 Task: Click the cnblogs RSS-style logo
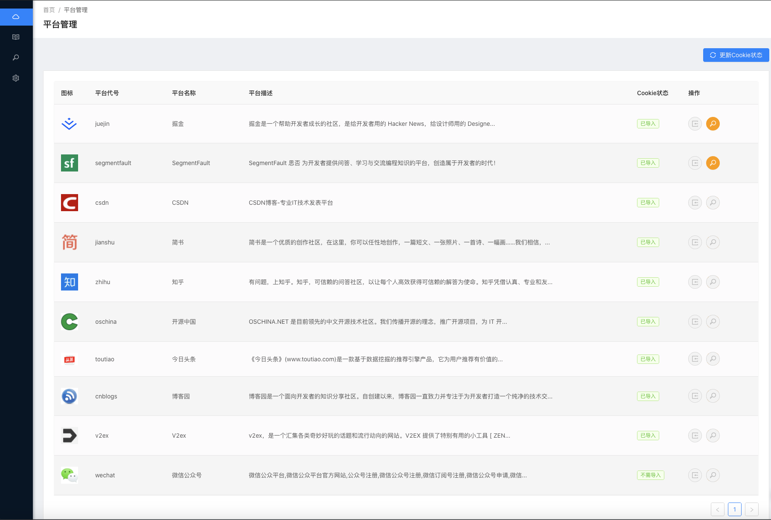point(70,396)
